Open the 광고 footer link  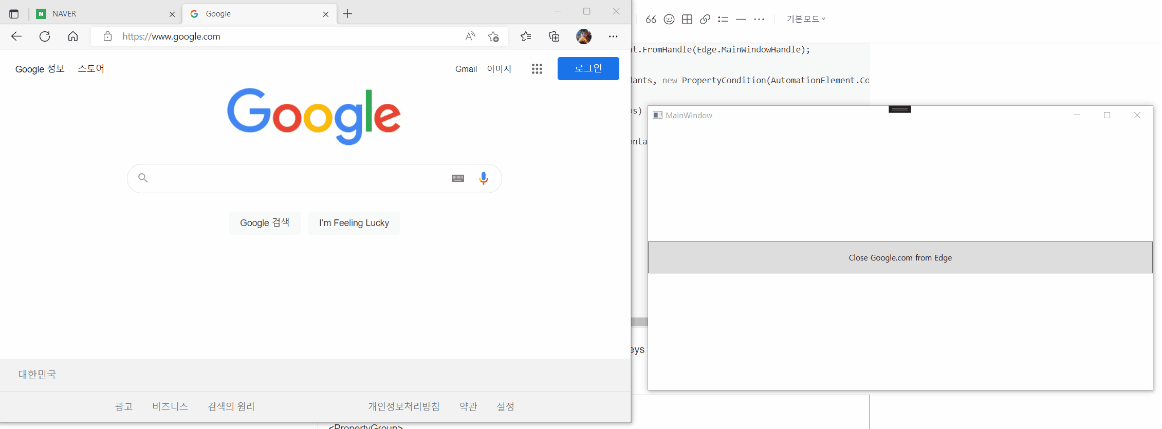point(124,406)
